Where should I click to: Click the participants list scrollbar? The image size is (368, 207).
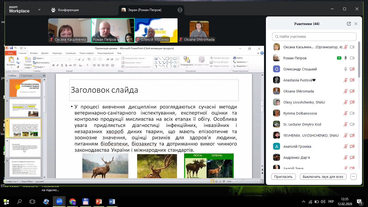[x=359, y=59]
